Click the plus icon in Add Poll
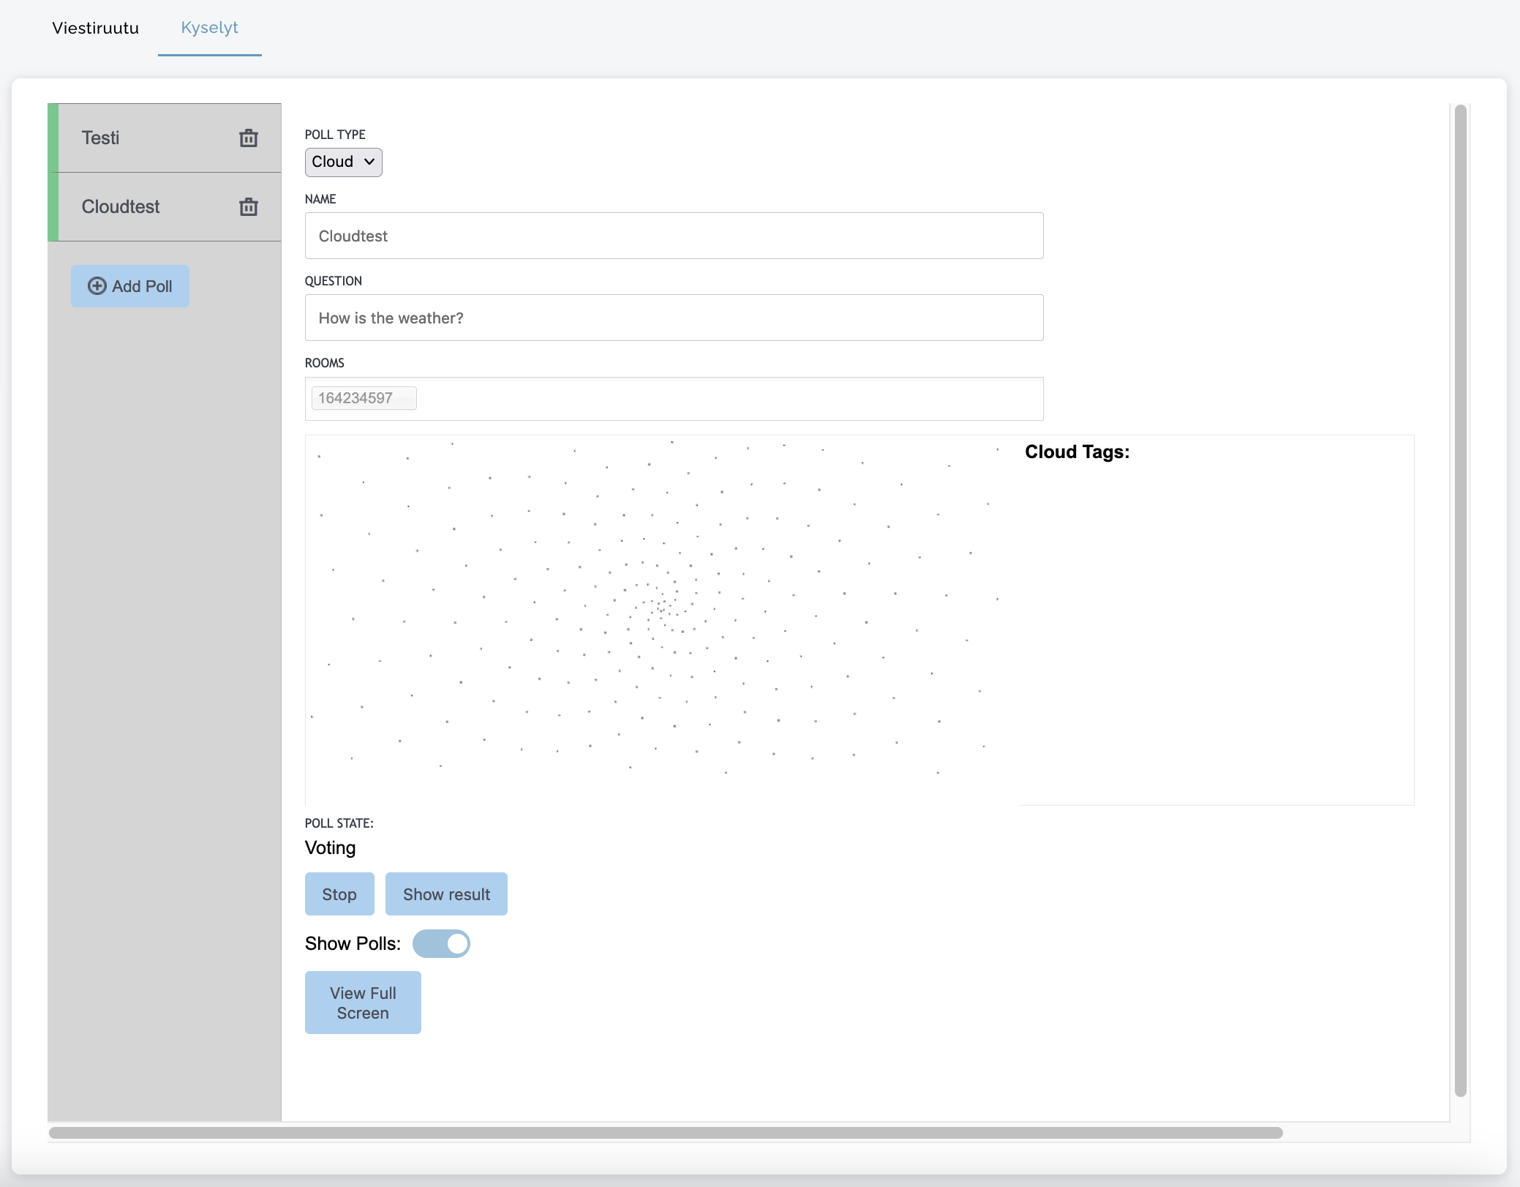Screen dimensions: 1520x1187 (x=97, y=286)
